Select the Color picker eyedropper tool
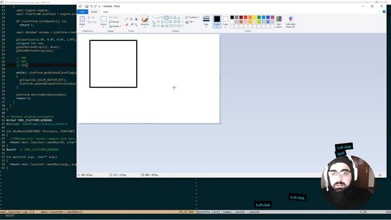This screenshot has height=220, width=391. coord(131,24)
